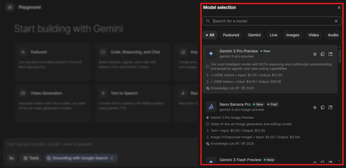Filter the list to Audio models
The width and height of the screenshot is (346, 168).
(x=333, y=35)
